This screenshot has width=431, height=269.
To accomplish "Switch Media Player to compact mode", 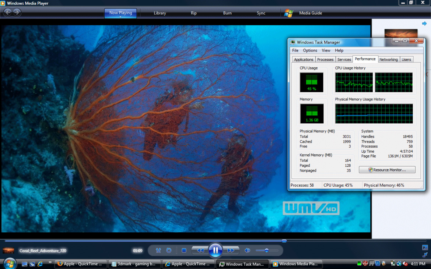I will pos(425,255).
